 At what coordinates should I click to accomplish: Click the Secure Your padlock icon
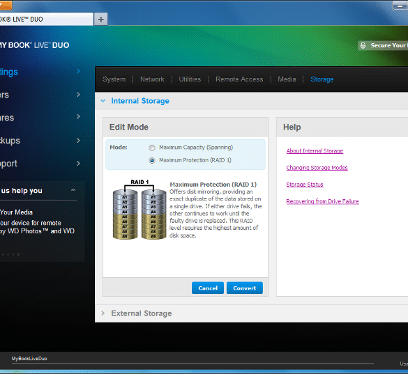(363, 45)
